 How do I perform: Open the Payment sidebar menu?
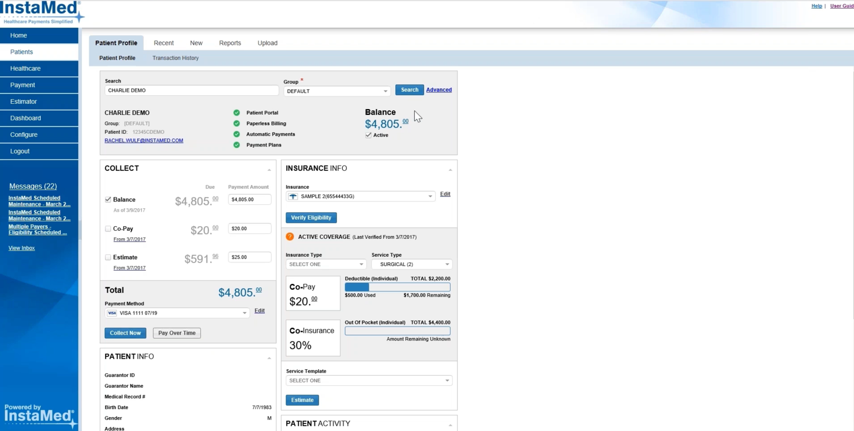[39, 85]
